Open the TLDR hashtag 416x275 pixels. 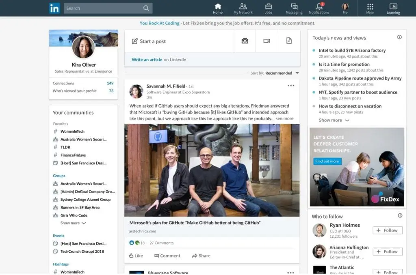(x=65, y=147)
